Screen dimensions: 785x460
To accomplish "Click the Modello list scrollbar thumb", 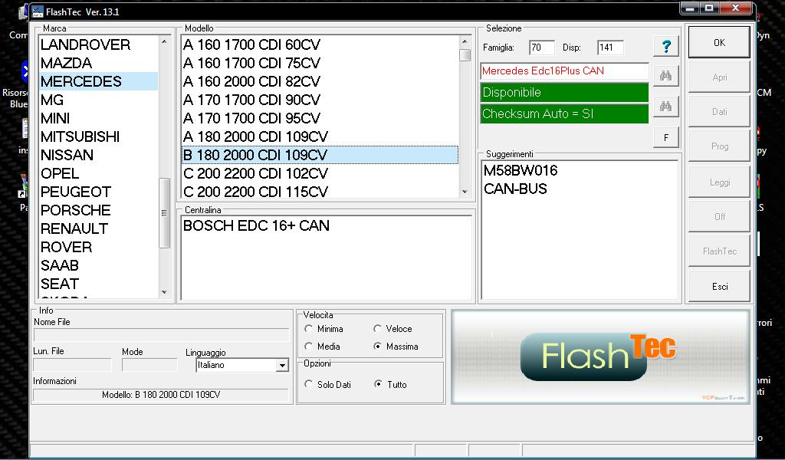I will [x=465, y=54].
